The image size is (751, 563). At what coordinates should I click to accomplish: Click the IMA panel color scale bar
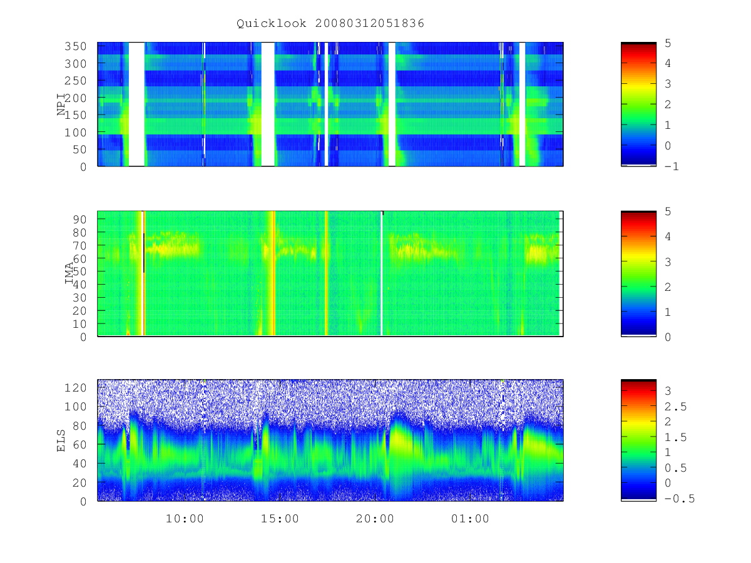tap(638, 273)
